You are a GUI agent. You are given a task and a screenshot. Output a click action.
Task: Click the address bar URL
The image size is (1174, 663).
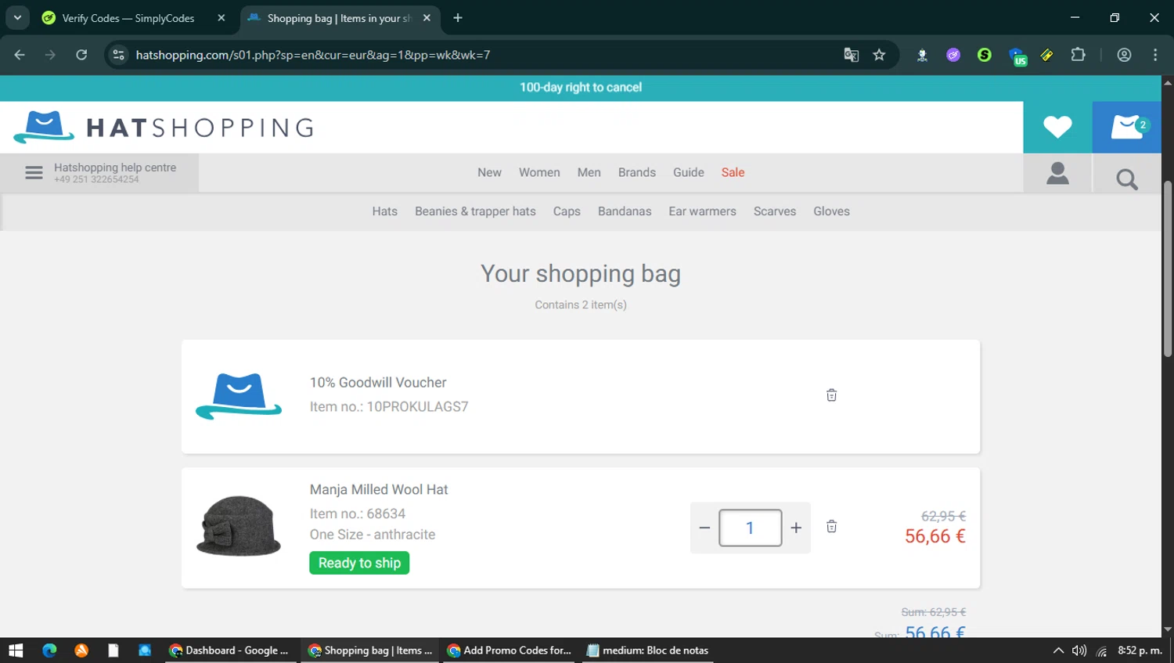pos(313,55)
